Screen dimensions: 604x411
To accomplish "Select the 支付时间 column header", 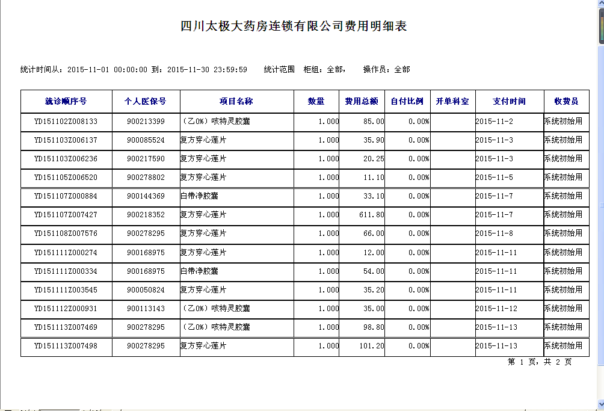I will [x=510, y=101].
